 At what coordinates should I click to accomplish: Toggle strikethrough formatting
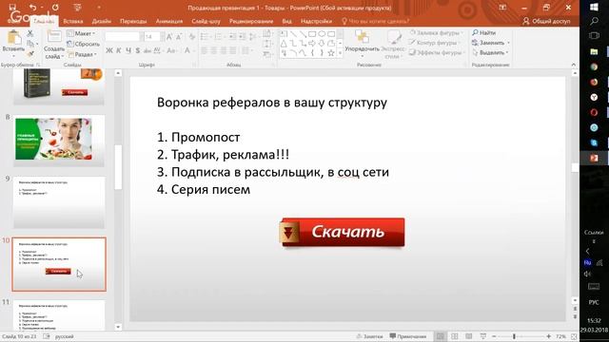tap(147, 50)
